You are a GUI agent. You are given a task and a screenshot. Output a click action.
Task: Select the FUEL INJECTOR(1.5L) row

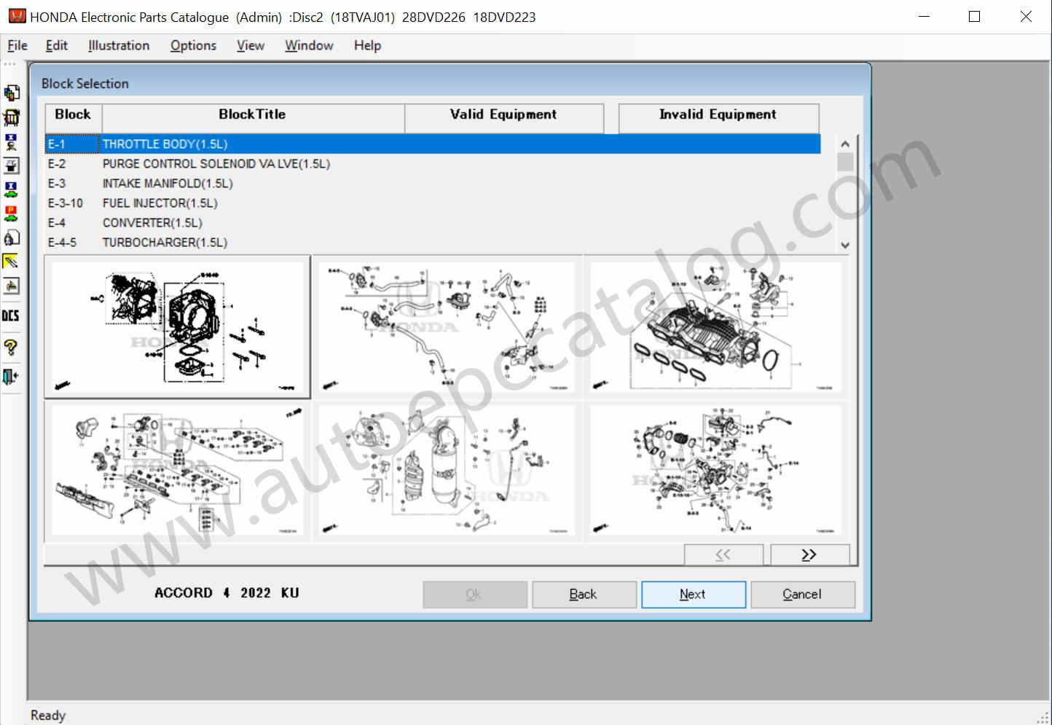click(433, 203)
